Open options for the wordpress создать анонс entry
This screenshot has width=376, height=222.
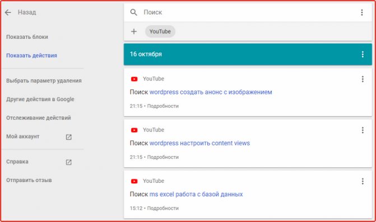point(363,79)
